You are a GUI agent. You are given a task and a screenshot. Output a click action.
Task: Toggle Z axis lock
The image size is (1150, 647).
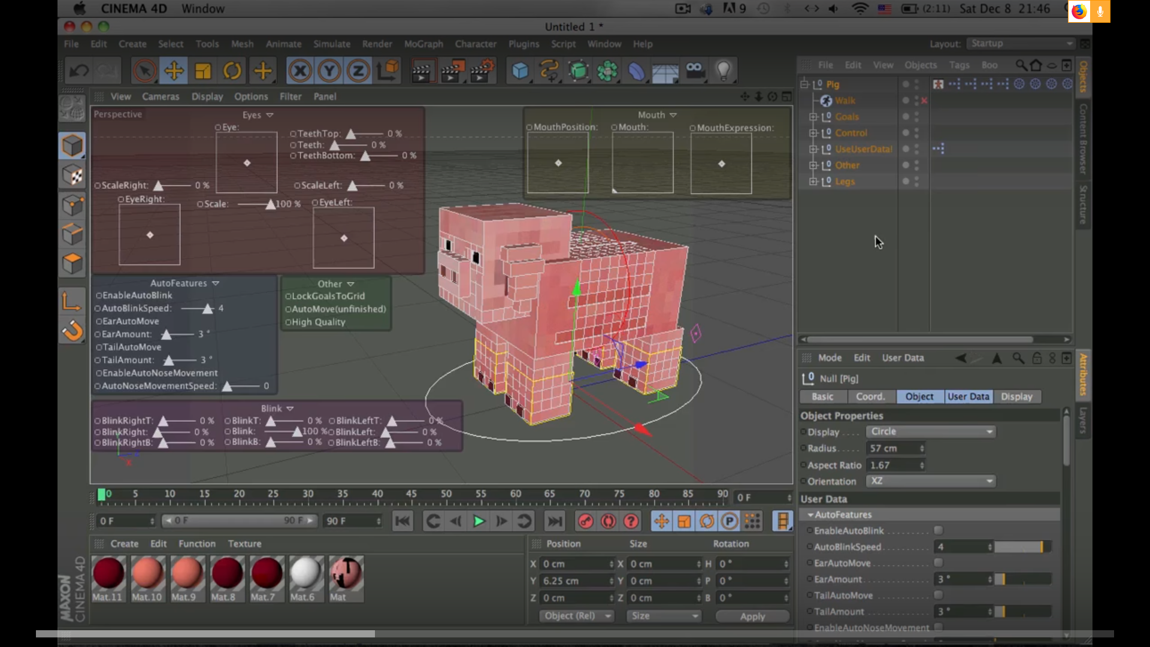pyautogui.click(x=358, y=71)
